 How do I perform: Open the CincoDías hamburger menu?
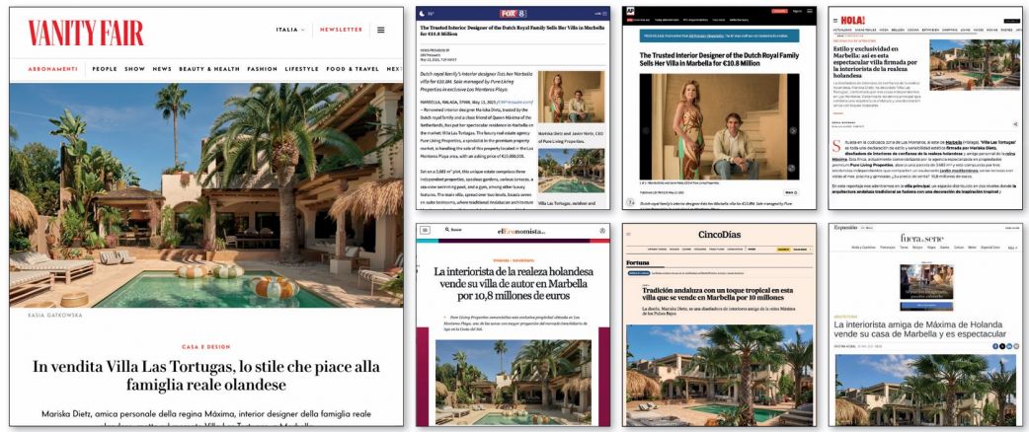click(x=628, y=234)
